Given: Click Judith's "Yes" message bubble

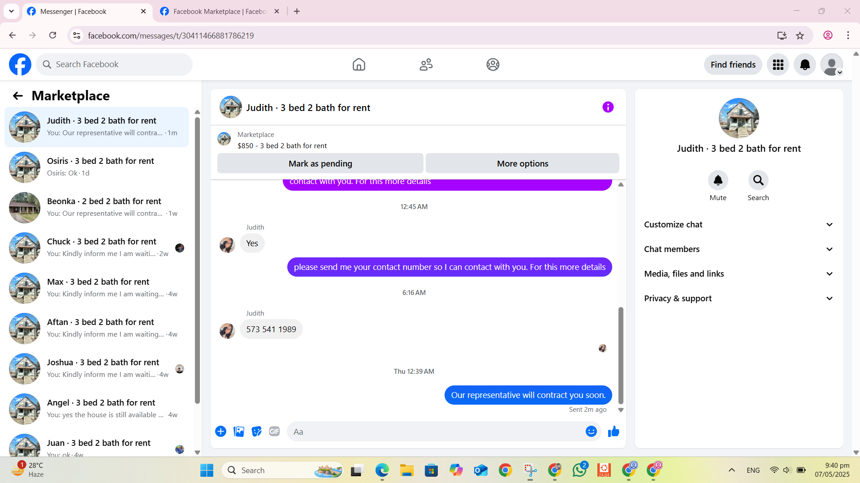Looking at the screenshot, I should coord(252,244).
